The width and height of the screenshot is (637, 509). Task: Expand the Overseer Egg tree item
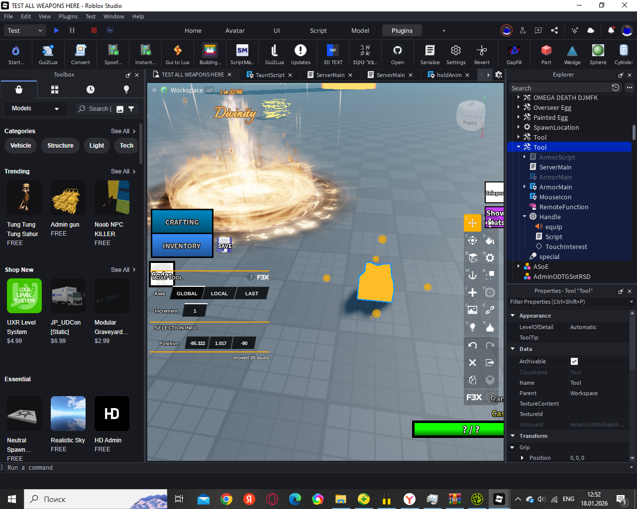[x=519, y=107]
